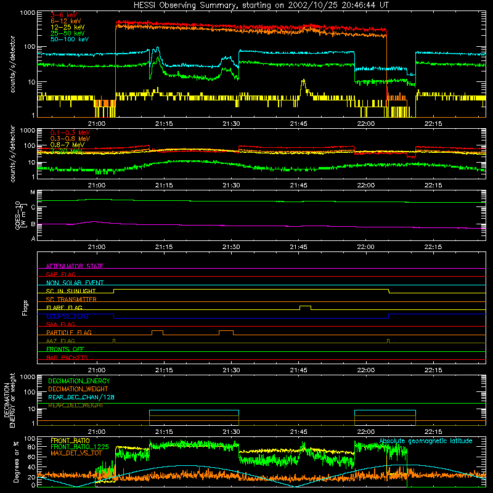
Task: Click the 21:00 tick label under top plot
Action: tap(97, 124)
